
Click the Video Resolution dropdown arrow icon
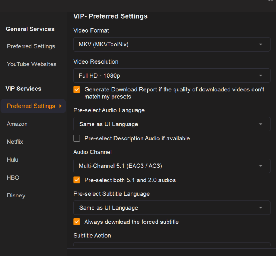[261, 76]
